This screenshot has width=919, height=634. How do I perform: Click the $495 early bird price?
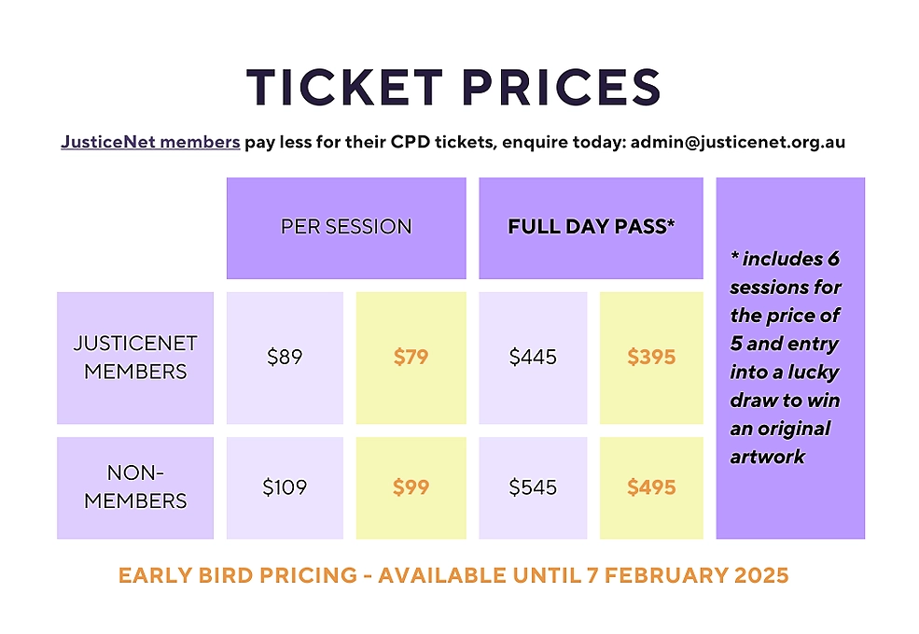[x=651, y=486]
